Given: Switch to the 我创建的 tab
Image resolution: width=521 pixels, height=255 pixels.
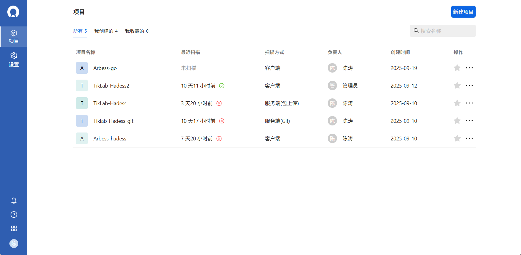Looking at the screenshot, I should click(x=106, y=31).
